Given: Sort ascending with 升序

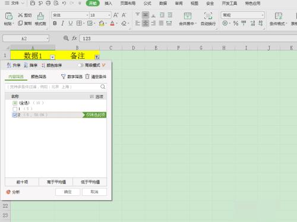Looking at the screenshot, I should (x=14, y=65).
